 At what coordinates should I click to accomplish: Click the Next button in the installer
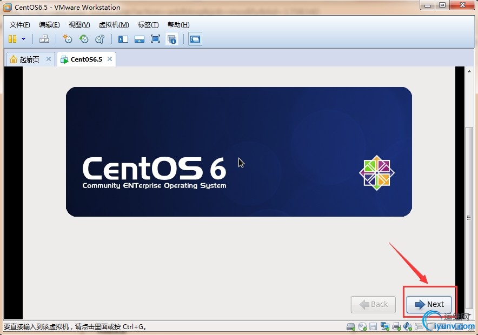pyautogui.click(x=429, y=304)
